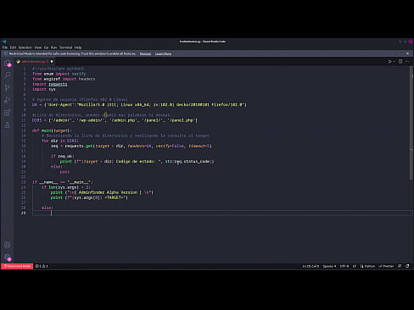
Task: Expand the run button dropdown arrow
Action: click(394, 62)
